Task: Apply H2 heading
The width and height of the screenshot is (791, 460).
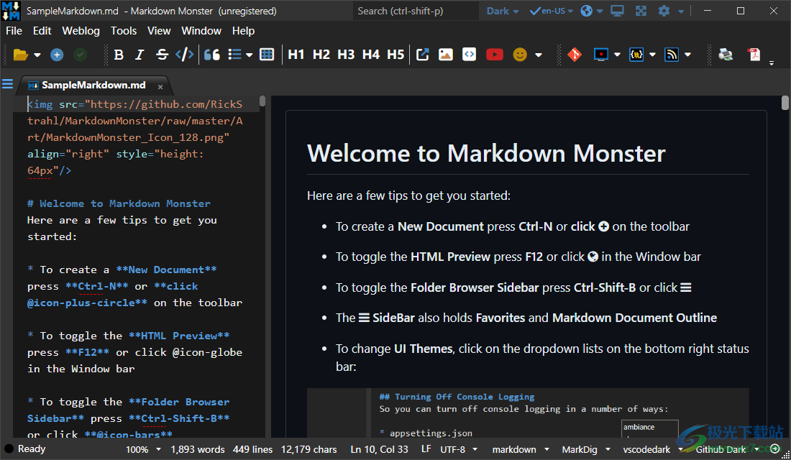Action: point(321,55)
